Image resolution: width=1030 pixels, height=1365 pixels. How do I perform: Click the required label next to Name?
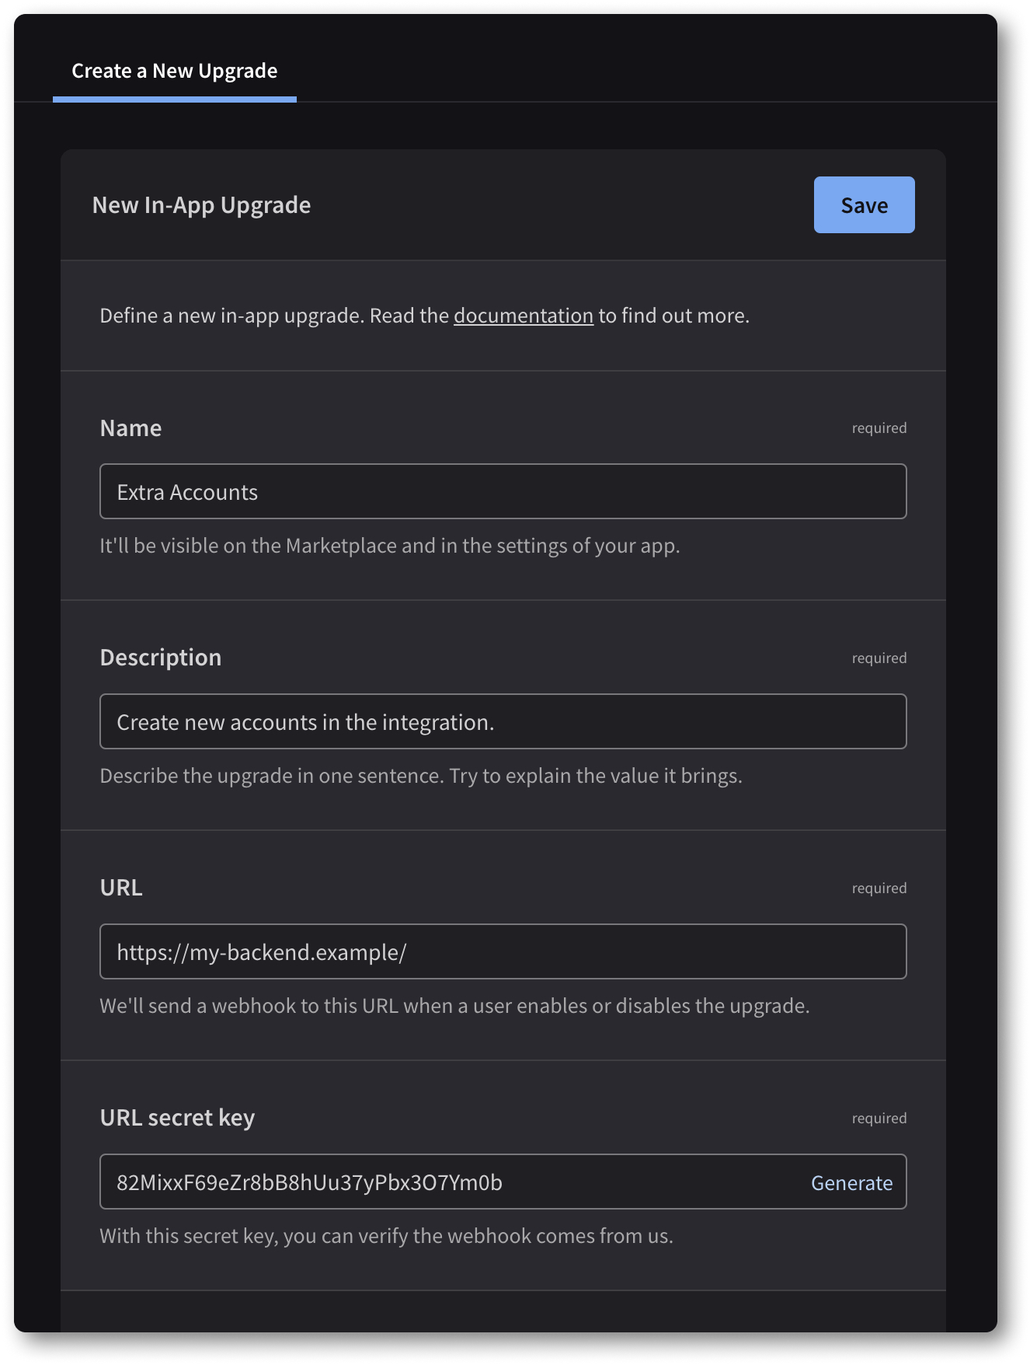click(x=879, y=427)
